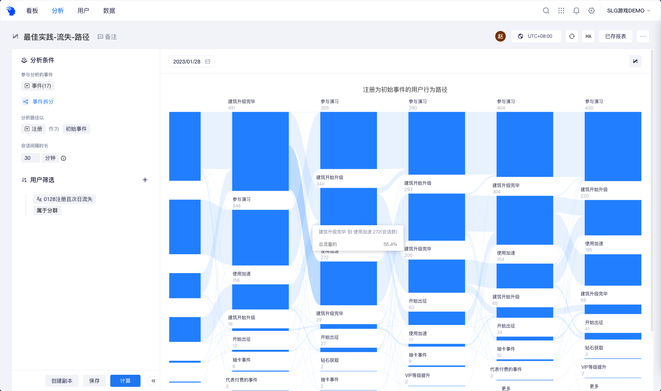The height and width of the screenshot is (391, 661).
Task: Click the 建筑升级完毕 491 Sankey node bar
Action: pyautogui.click(x=260, y=151)
